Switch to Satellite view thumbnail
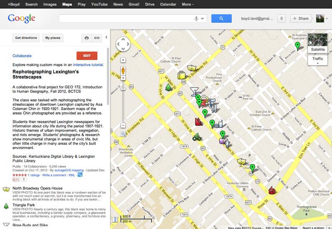 [x=317, y=43]
